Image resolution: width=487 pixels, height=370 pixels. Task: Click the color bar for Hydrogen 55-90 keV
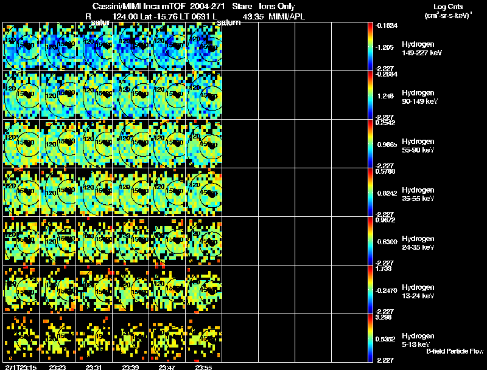(370, 144)
